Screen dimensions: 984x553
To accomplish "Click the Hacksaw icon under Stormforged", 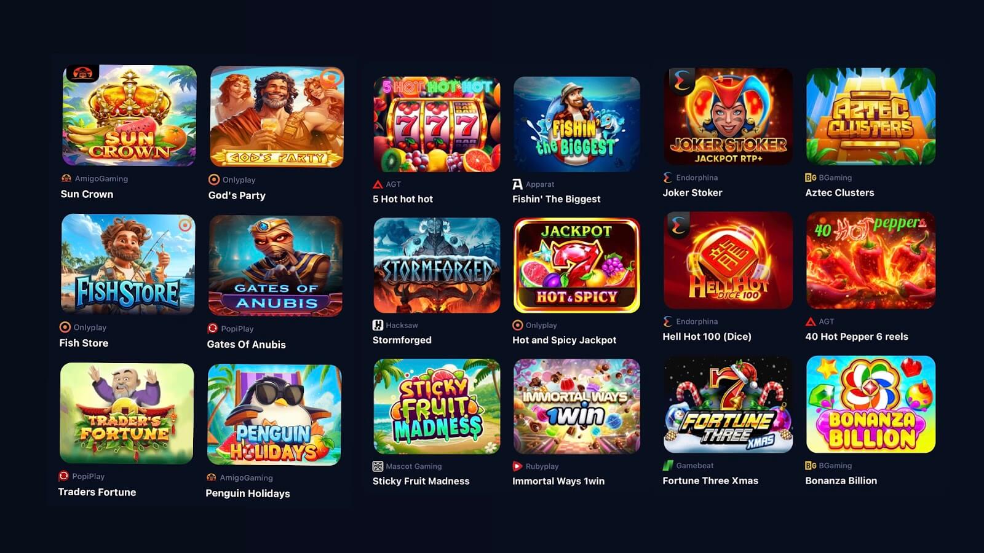I will (378, 325).
